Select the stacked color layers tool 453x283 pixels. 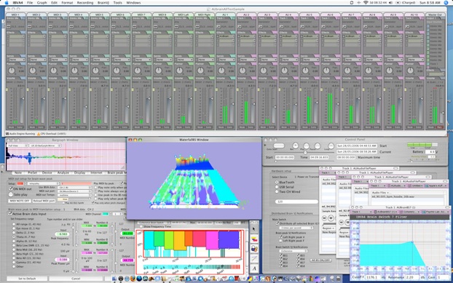(x=254, y=239)
